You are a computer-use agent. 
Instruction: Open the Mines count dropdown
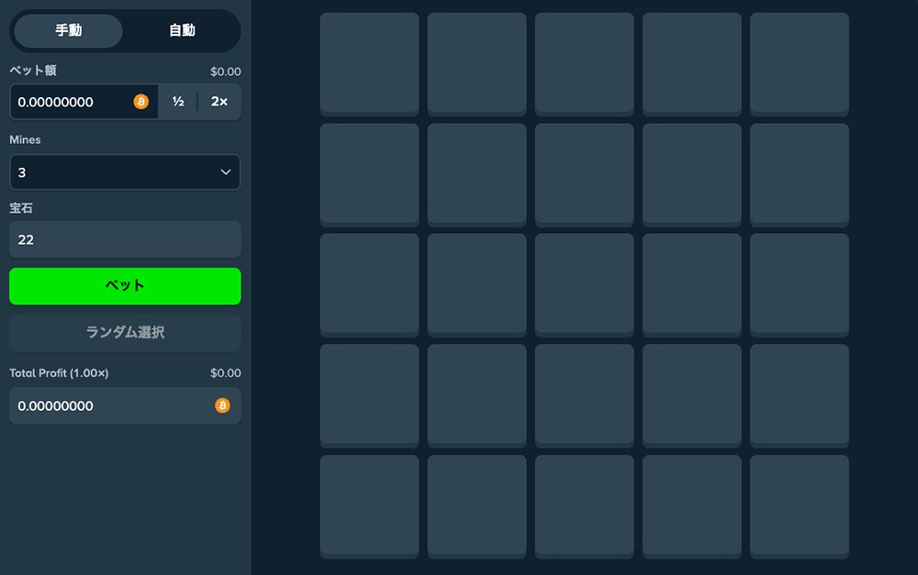[125, 172]
